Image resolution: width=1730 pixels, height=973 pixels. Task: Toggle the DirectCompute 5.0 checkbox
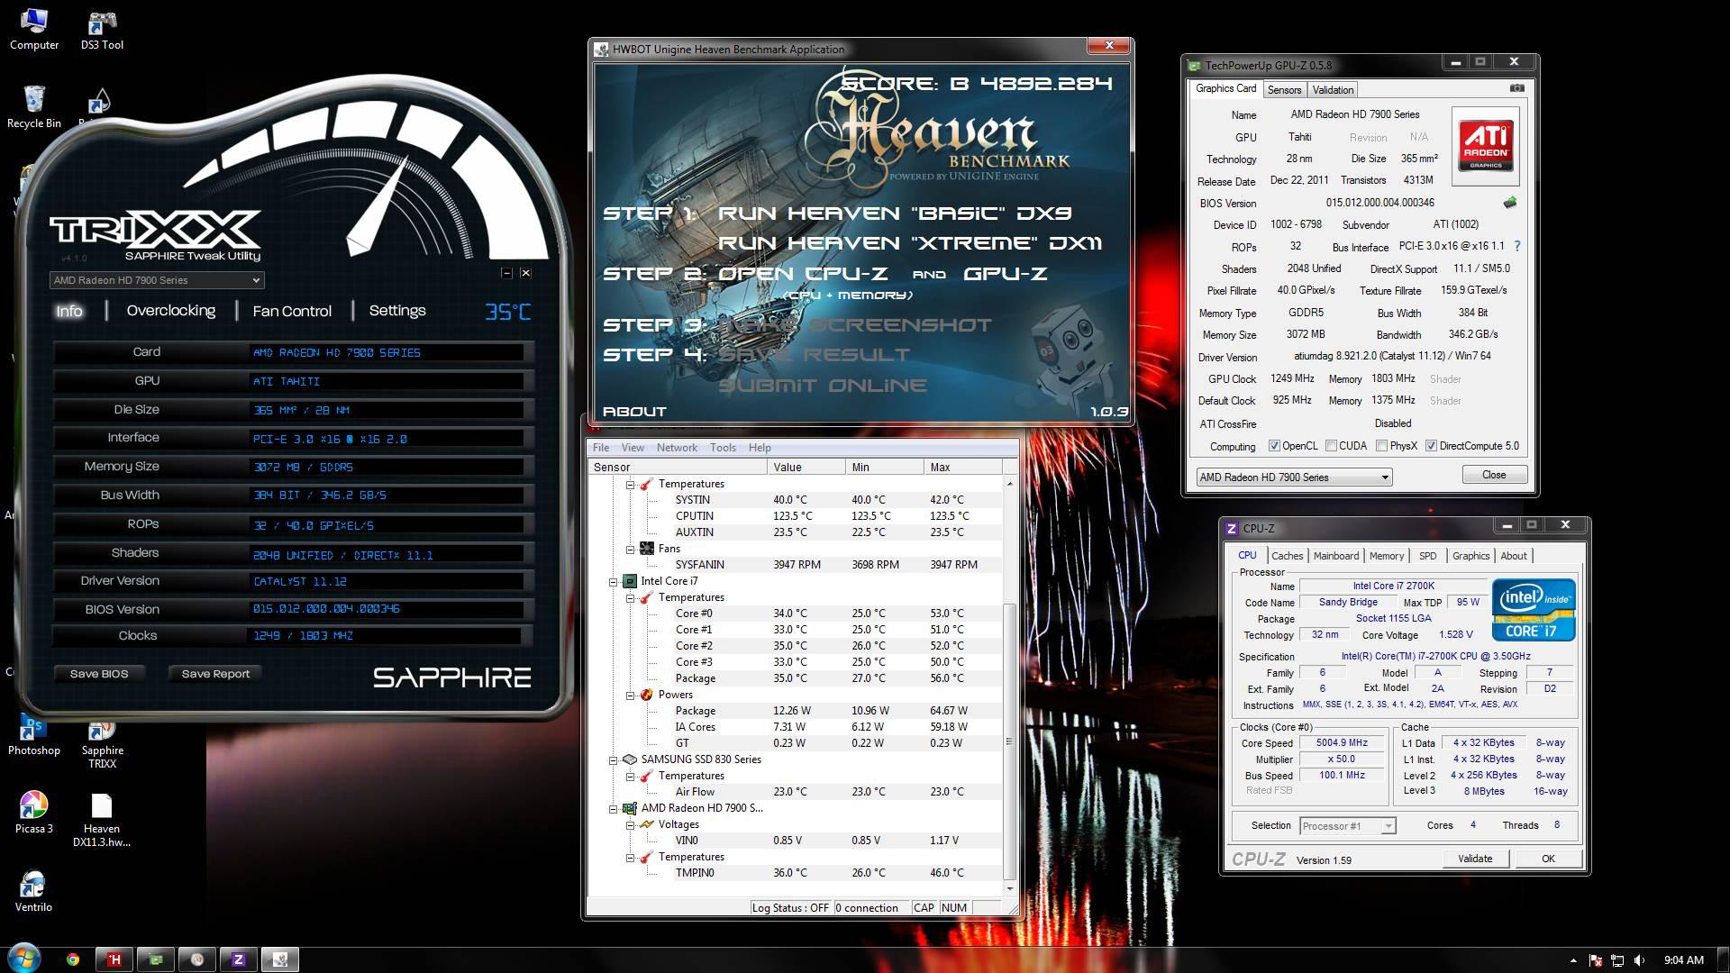point(1431,446)
